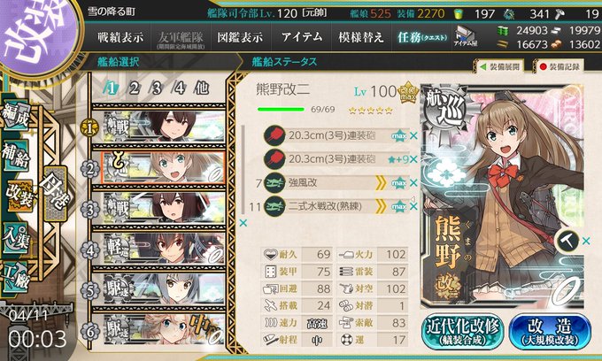Viewport: 602px width, 361px height.
Task: Open the 装備記録 equipment record tab
Action: (x=560, y=66)
